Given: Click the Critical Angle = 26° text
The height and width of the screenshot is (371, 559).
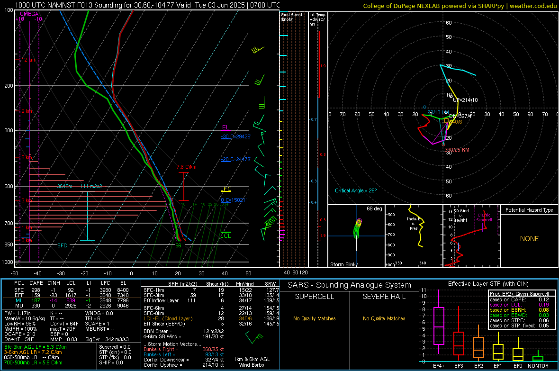Looking at the screenshot, I should coord(356,190).
